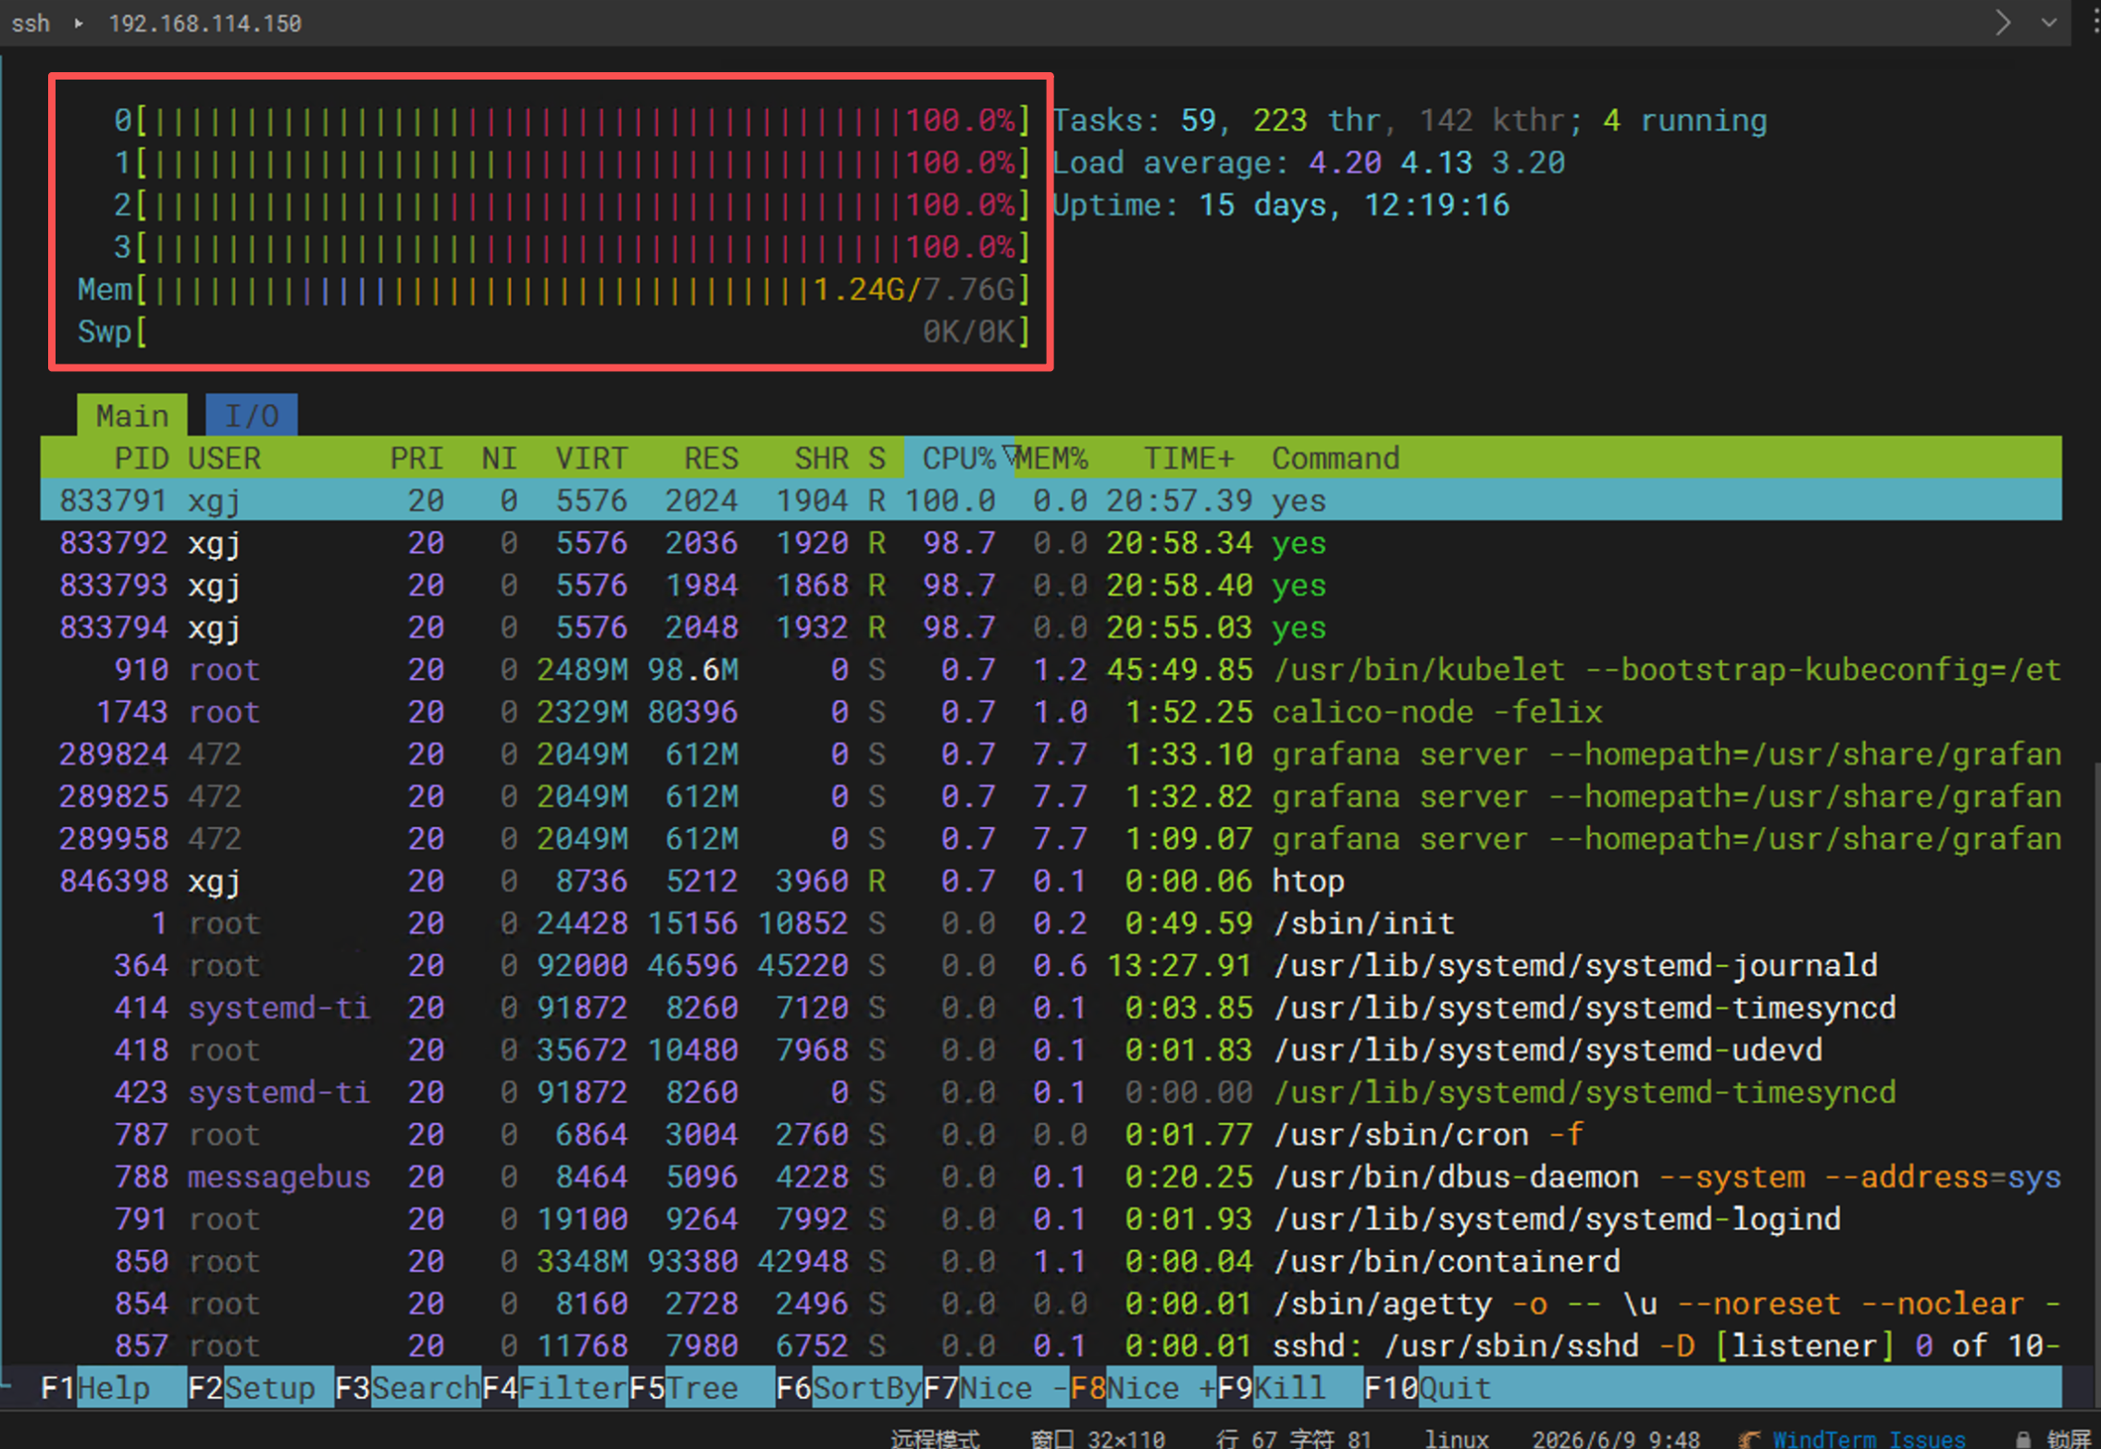This screenshot has width=2101, height=1449.
Task: Select the kubelet process row PID 910
Action: (1050, 670)
